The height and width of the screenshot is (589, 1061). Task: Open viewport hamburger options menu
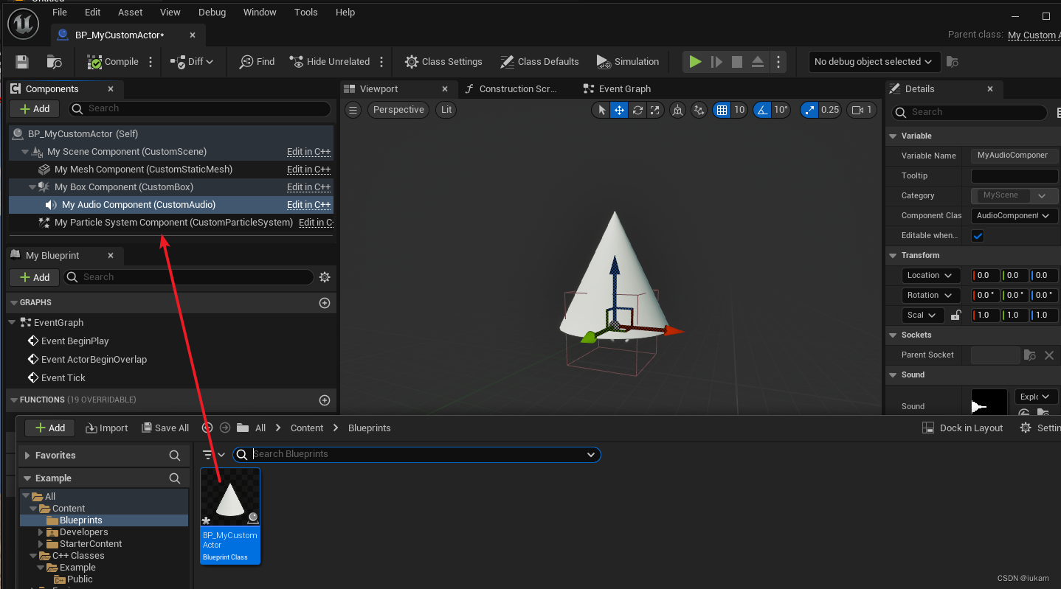coord(353,110)
